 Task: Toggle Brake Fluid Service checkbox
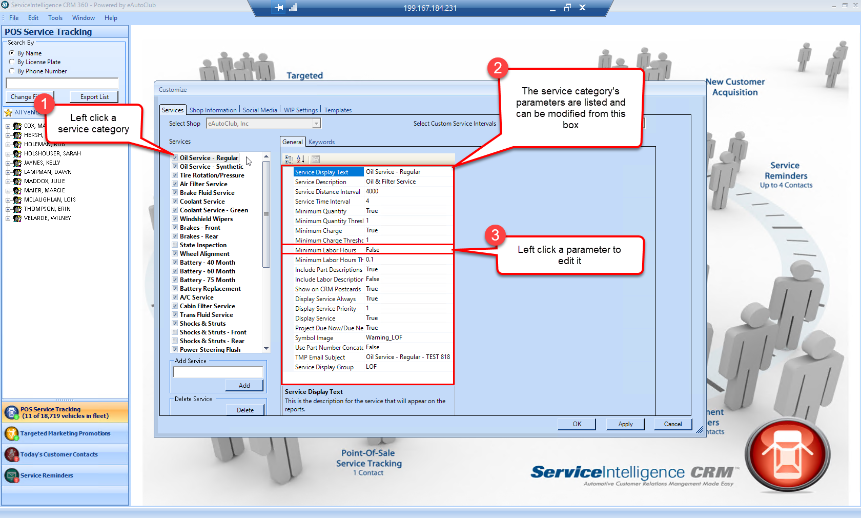pyautogui.click(x=175, y=192)
